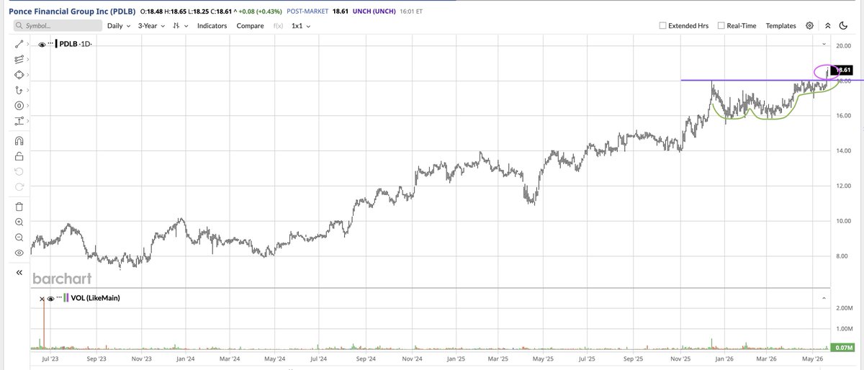Click the 2.00M volume axis label

(844, 308)
